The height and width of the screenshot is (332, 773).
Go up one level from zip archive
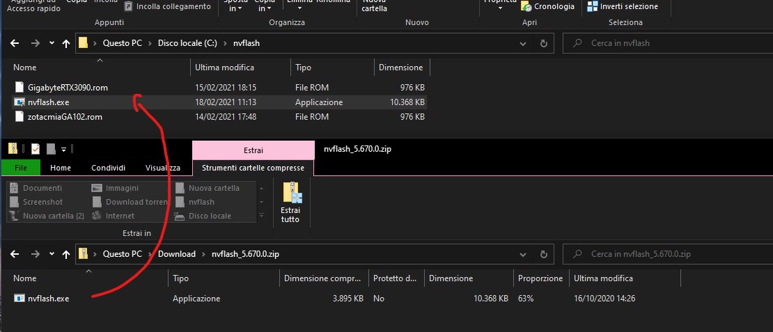coord(66,255)
